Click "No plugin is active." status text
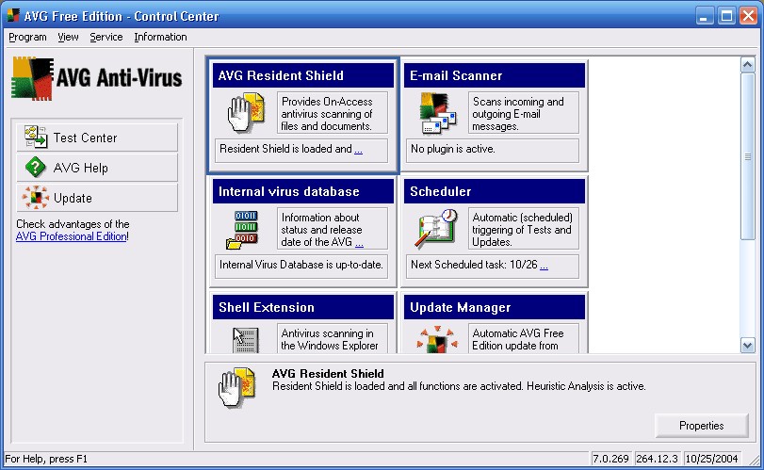The image size is (764, 470). pos(452,149)
